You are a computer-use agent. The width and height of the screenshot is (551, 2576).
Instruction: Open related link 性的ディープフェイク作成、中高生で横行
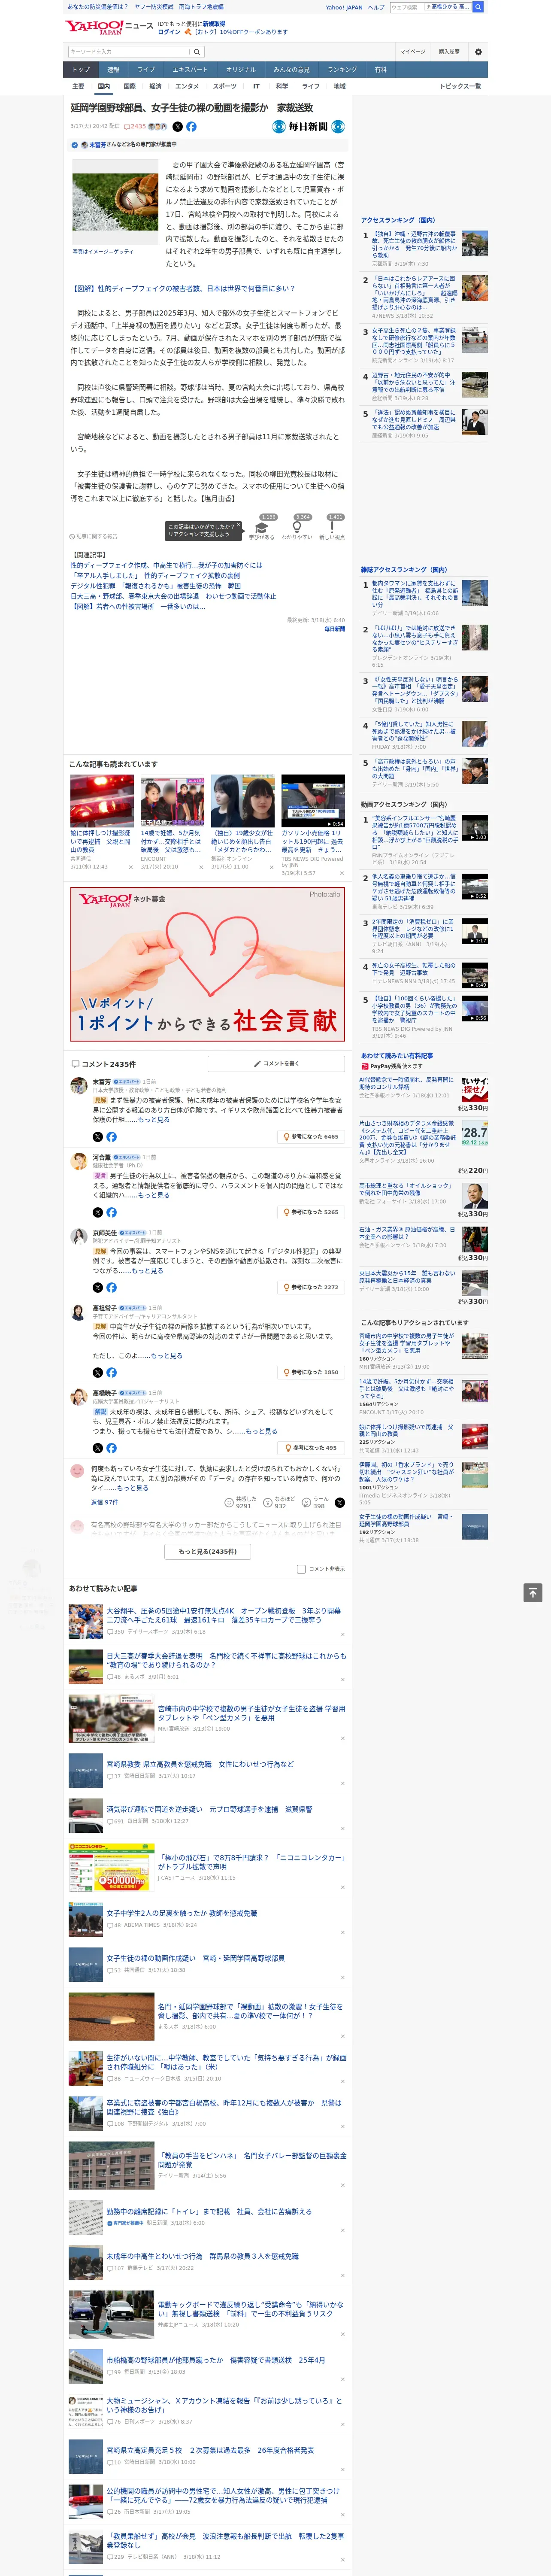pyautogui.click(x=166, y=565)
